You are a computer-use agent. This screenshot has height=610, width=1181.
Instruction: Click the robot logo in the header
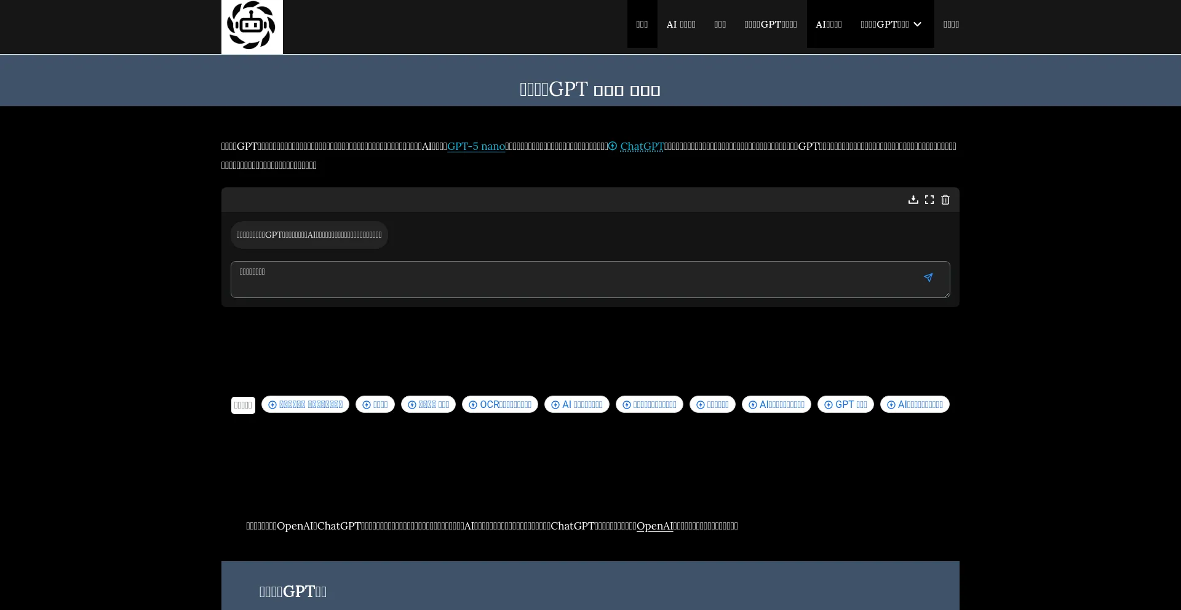tap(252, 26)
